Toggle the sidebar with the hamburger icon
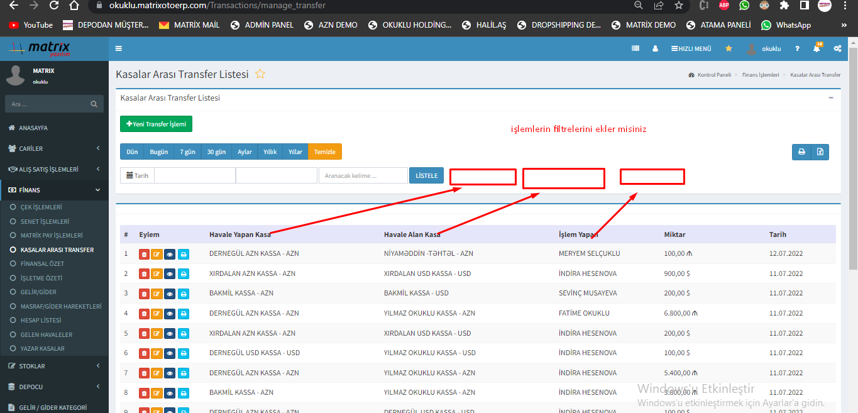 coord(119,49)
